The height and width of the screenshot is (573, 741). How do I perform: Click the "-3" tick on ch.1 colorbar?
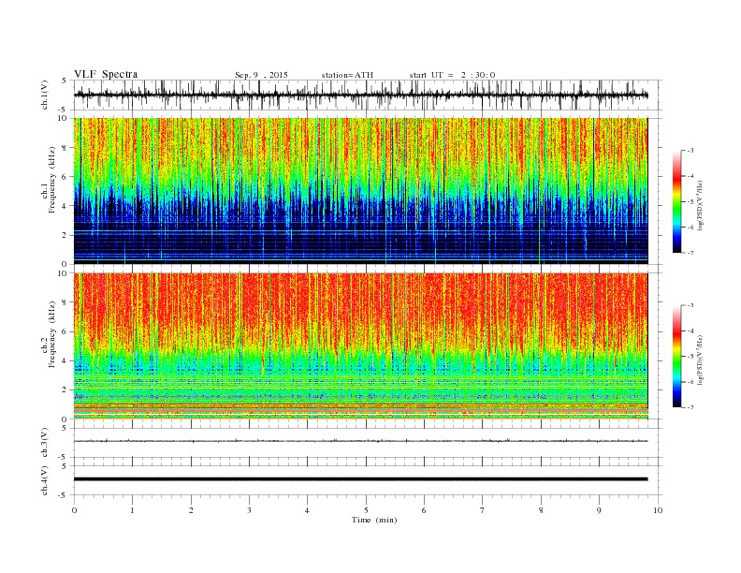click(690, 151)
